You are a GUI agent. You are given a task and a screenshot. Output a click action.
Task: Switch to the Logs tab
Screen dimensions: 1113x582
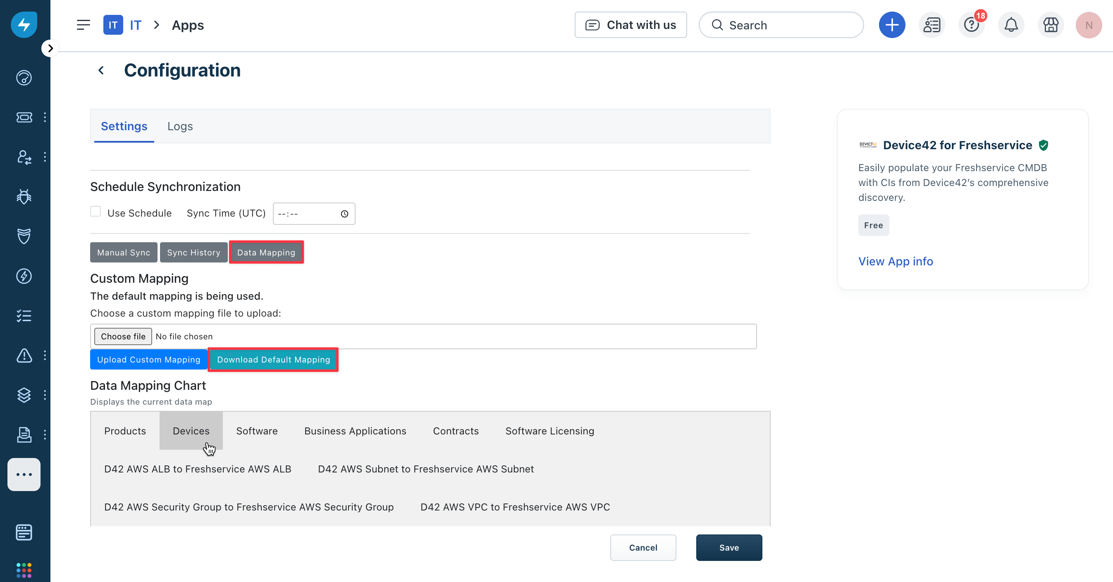[x=180, y=126]
